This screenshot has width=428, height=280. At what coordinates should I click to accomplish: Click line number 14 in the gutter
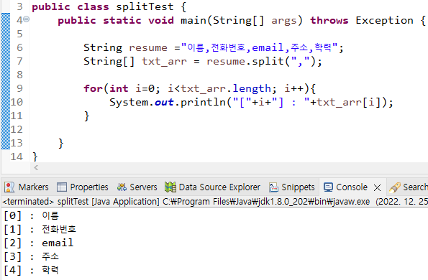tap(17, 157)
